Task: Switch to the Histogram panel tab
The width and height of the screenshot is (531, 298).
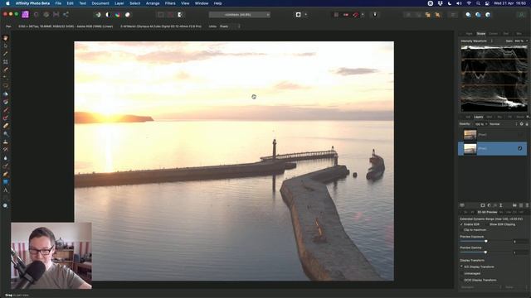Action: point(469,33)
